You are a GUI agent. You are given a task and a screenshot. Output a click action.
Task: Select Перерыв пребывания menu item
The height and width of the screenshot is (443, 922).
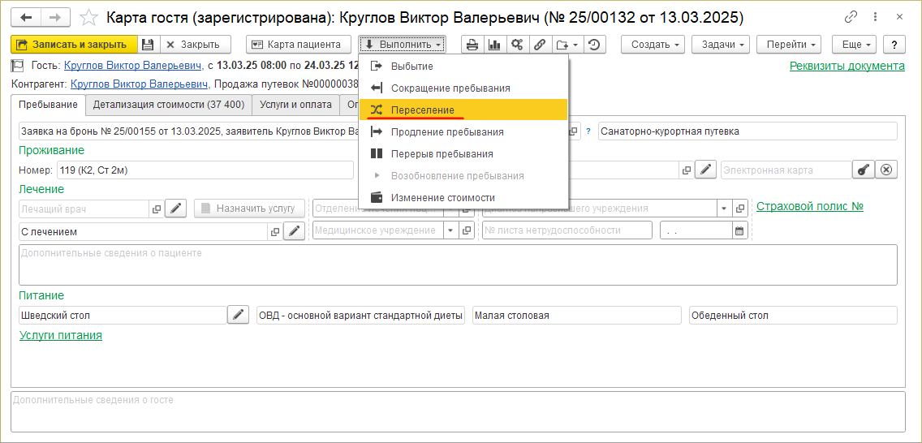[x=463, y=154]
